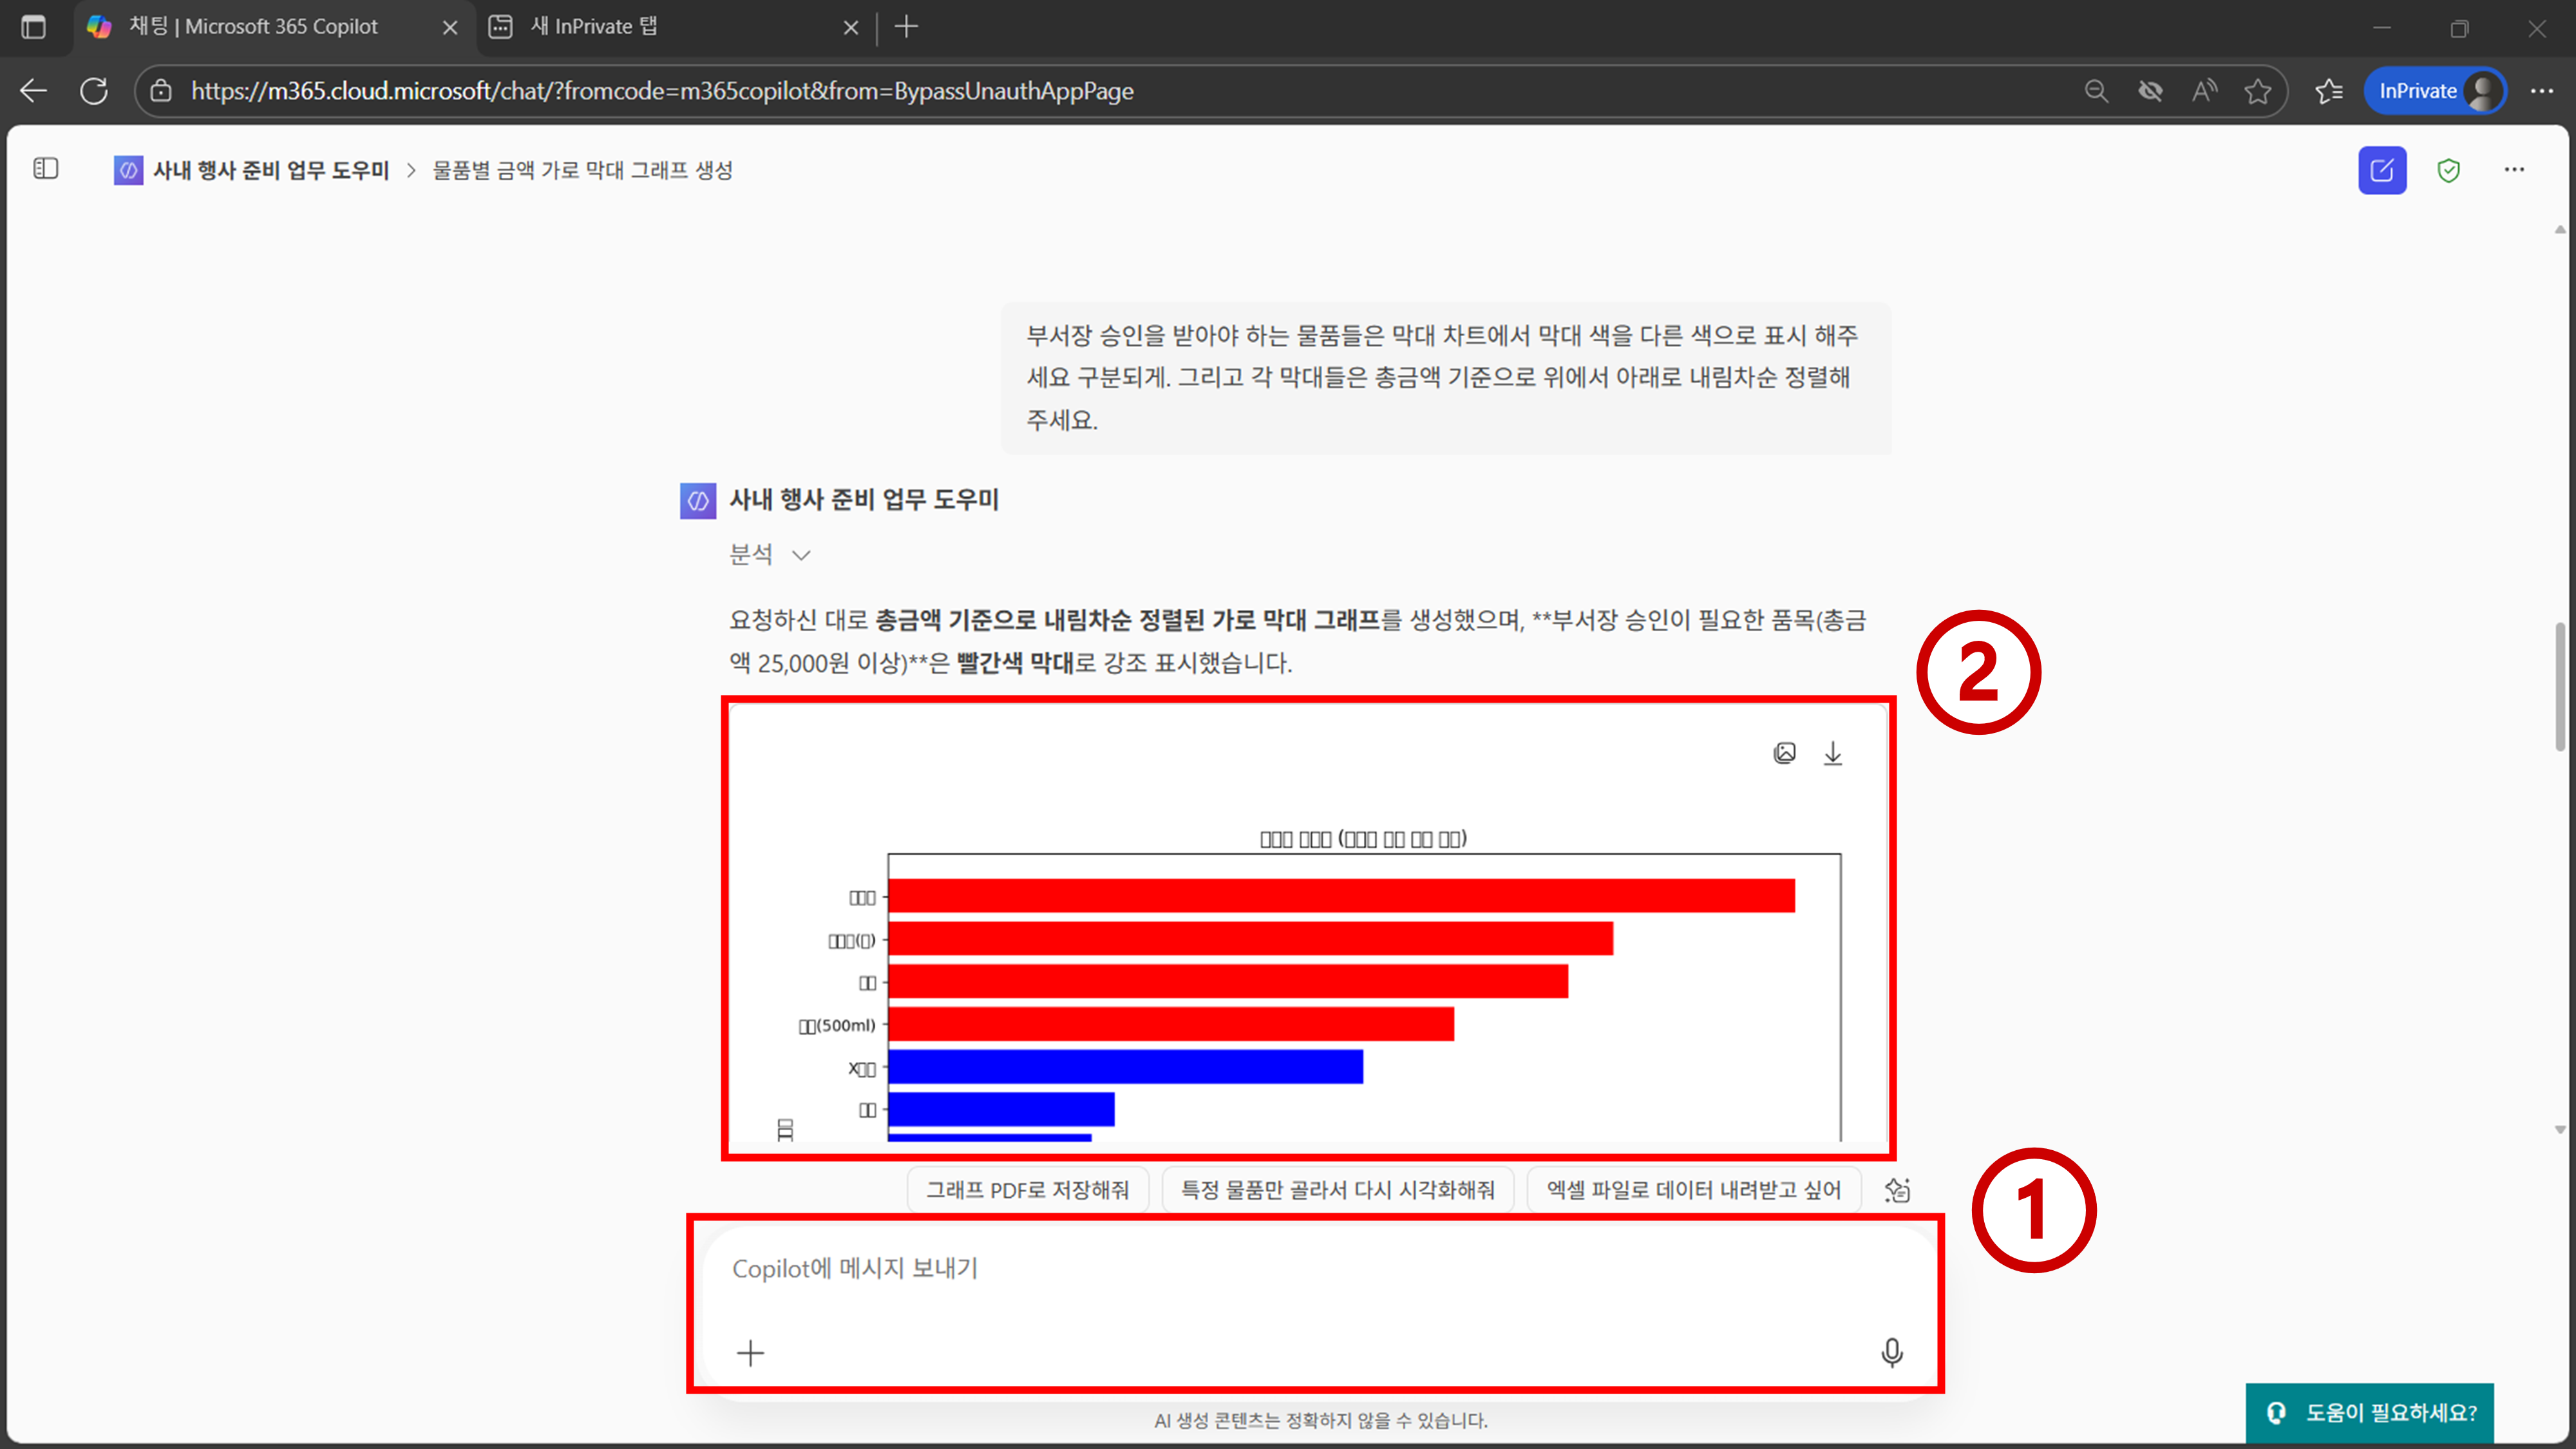Click the 엑셀 파일로 데이터 내려받고 싶어 suggestion

1693,1190
